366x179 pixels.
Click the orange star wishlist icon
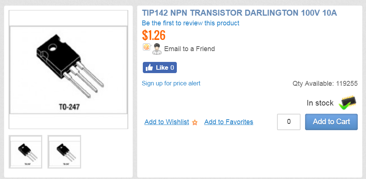[195, 122]
